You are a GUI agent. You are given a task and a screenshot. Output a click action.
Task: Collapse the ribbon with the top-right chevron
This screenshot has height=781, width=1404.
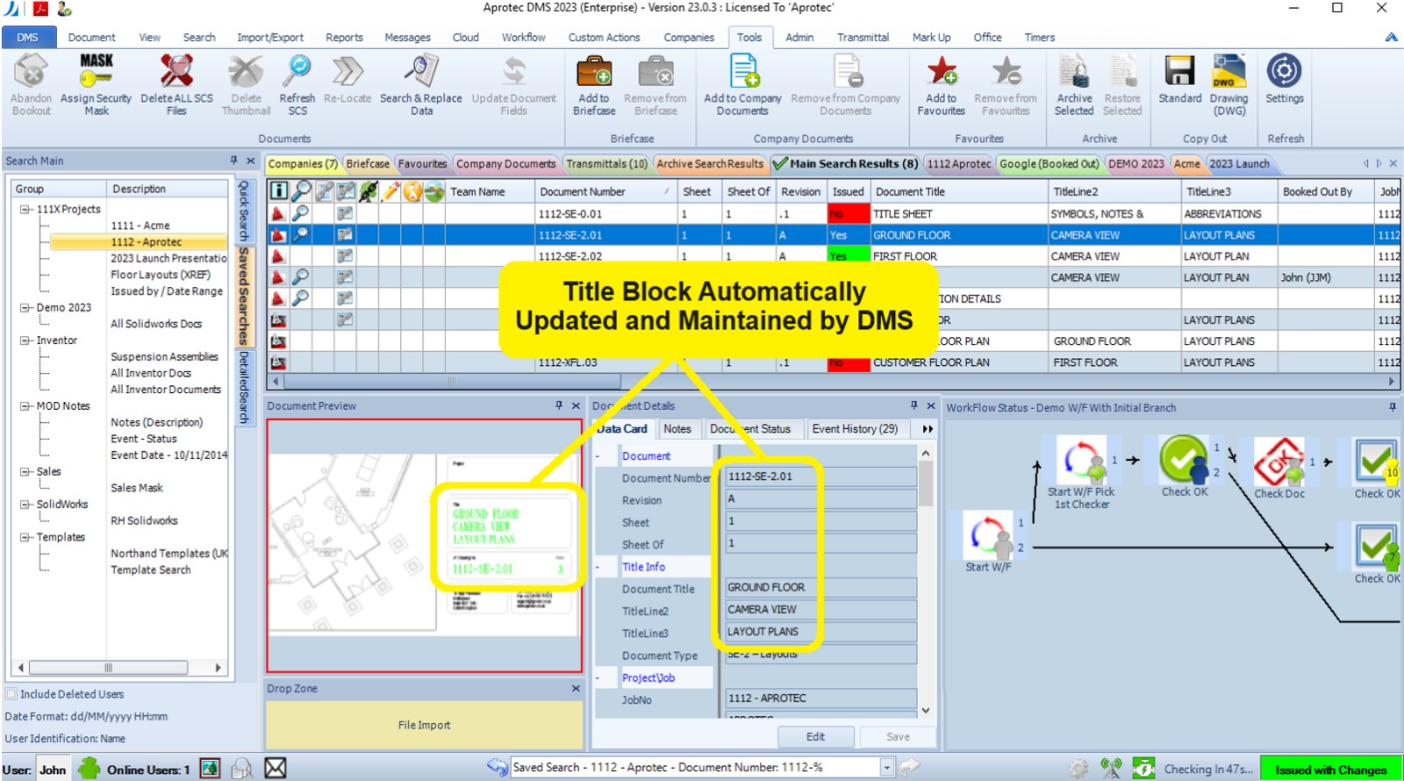click(1391, 37)
